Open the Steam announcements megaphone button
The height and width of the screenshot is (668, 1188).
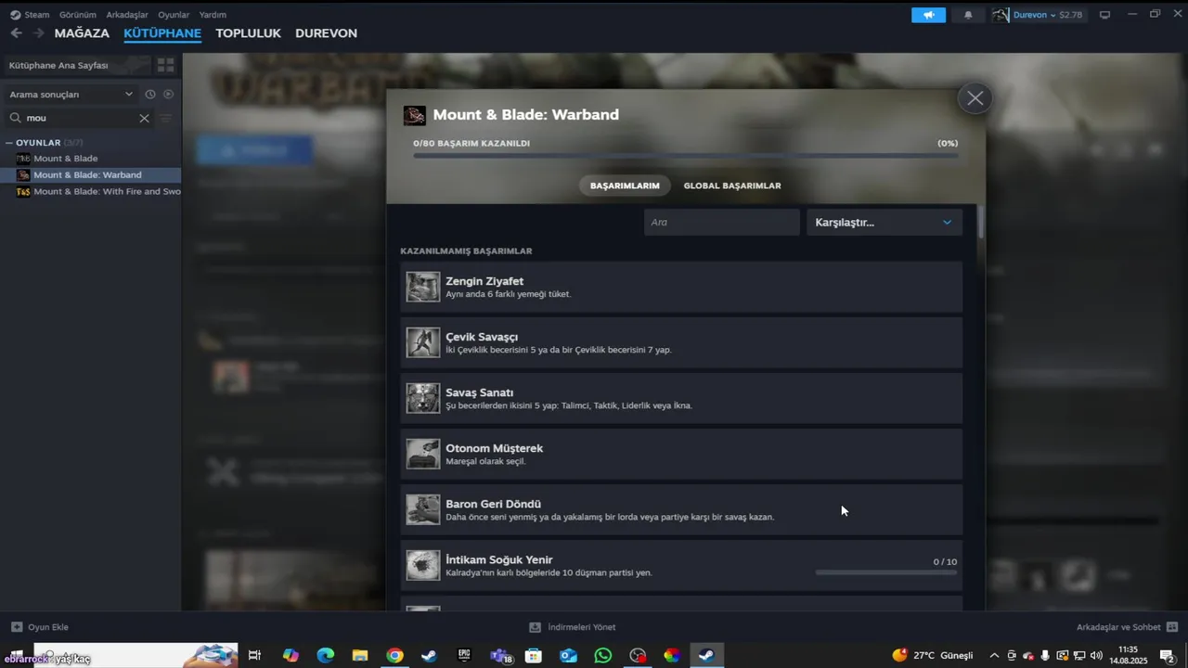click(x=928, y=15)
